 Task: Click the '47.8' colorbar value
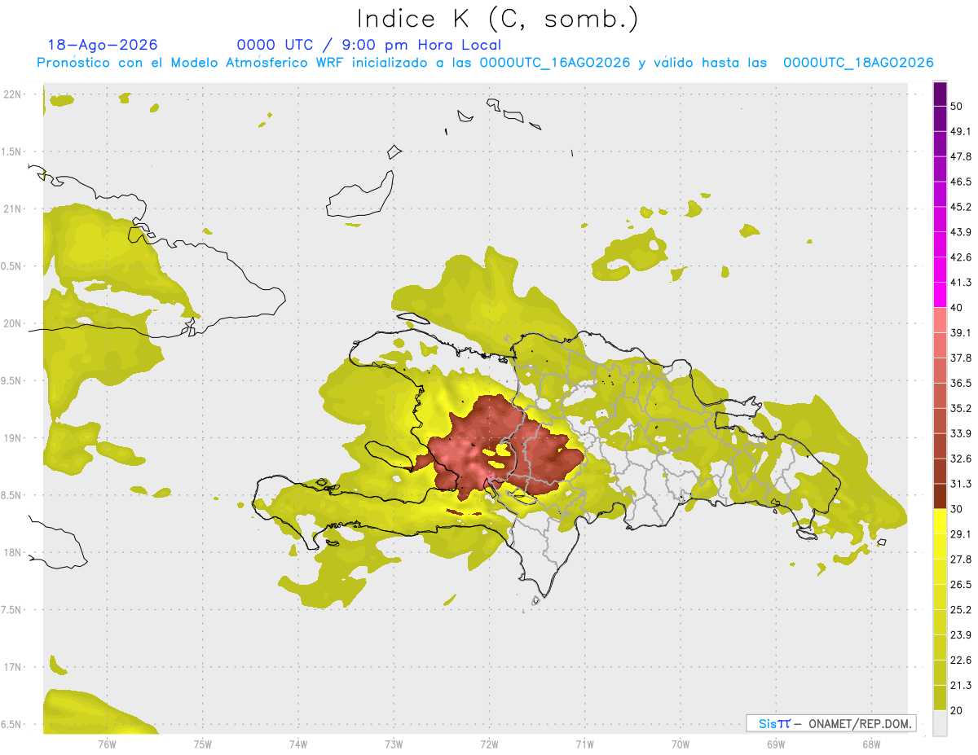click(x=961, y=157)
